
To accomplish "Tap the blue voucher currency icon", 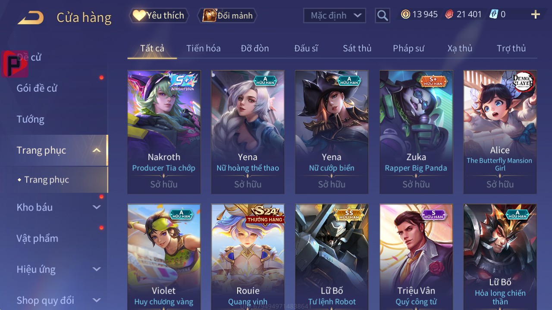I will [494, 14].
